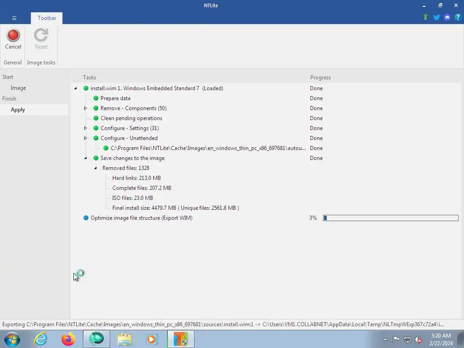The image size is (464, 348).
Task: Open the Image page in the sidebar
Action: point(18,88)
